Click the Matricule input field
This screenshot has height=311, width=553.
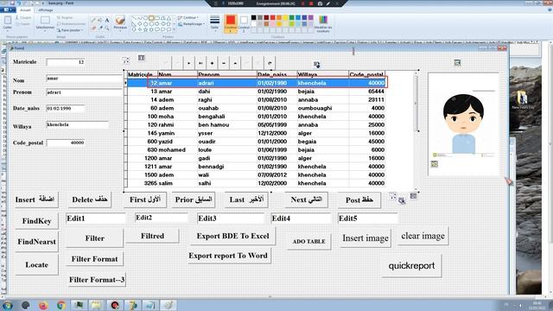point(66,62)
